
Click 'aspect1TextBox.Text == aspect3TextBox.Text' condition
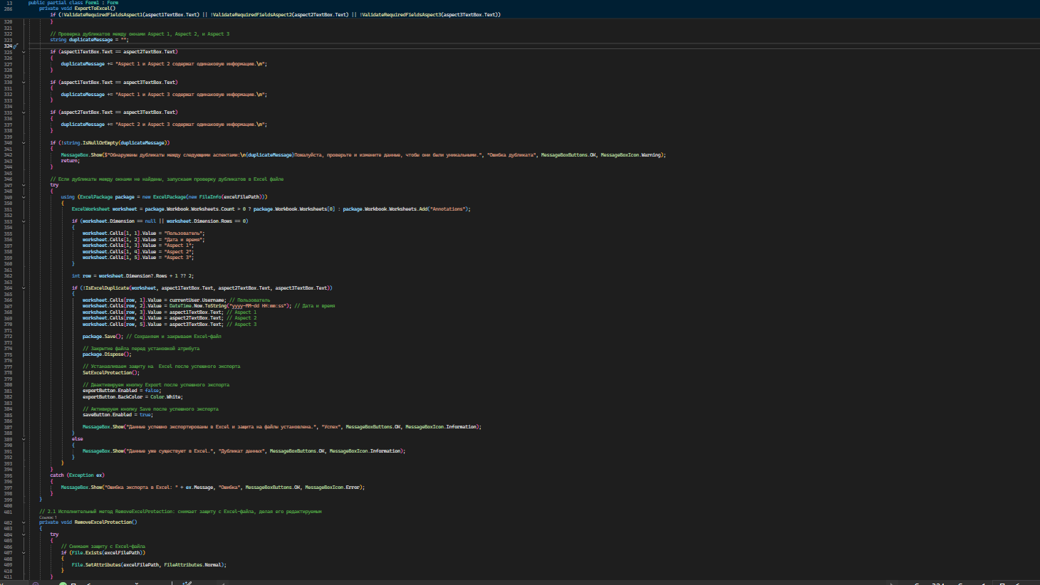(x=118, y=83)
